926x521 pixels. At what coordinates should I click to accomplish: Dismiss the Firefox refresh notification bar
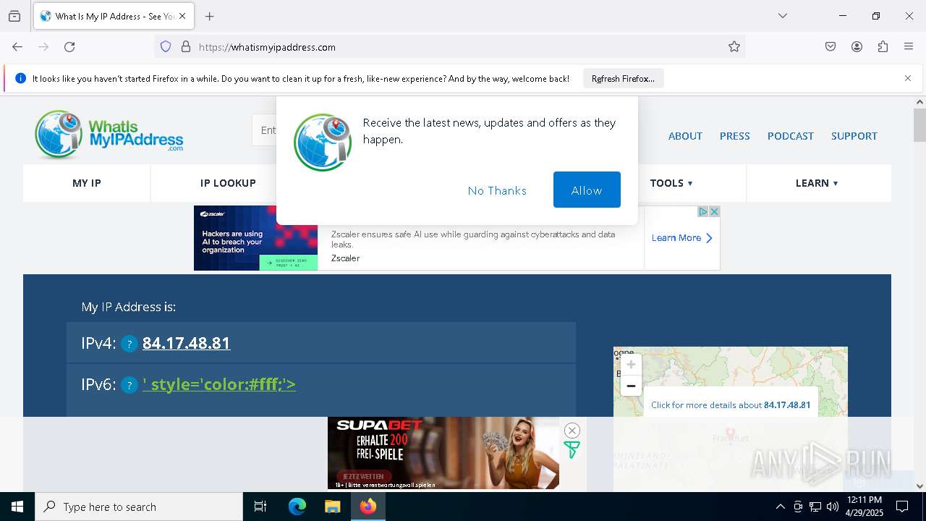(908, 78)
